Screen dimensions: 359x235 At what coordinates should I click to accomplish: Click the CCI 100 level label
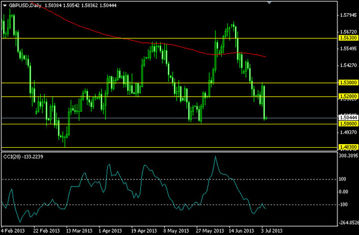click(342, 179)
